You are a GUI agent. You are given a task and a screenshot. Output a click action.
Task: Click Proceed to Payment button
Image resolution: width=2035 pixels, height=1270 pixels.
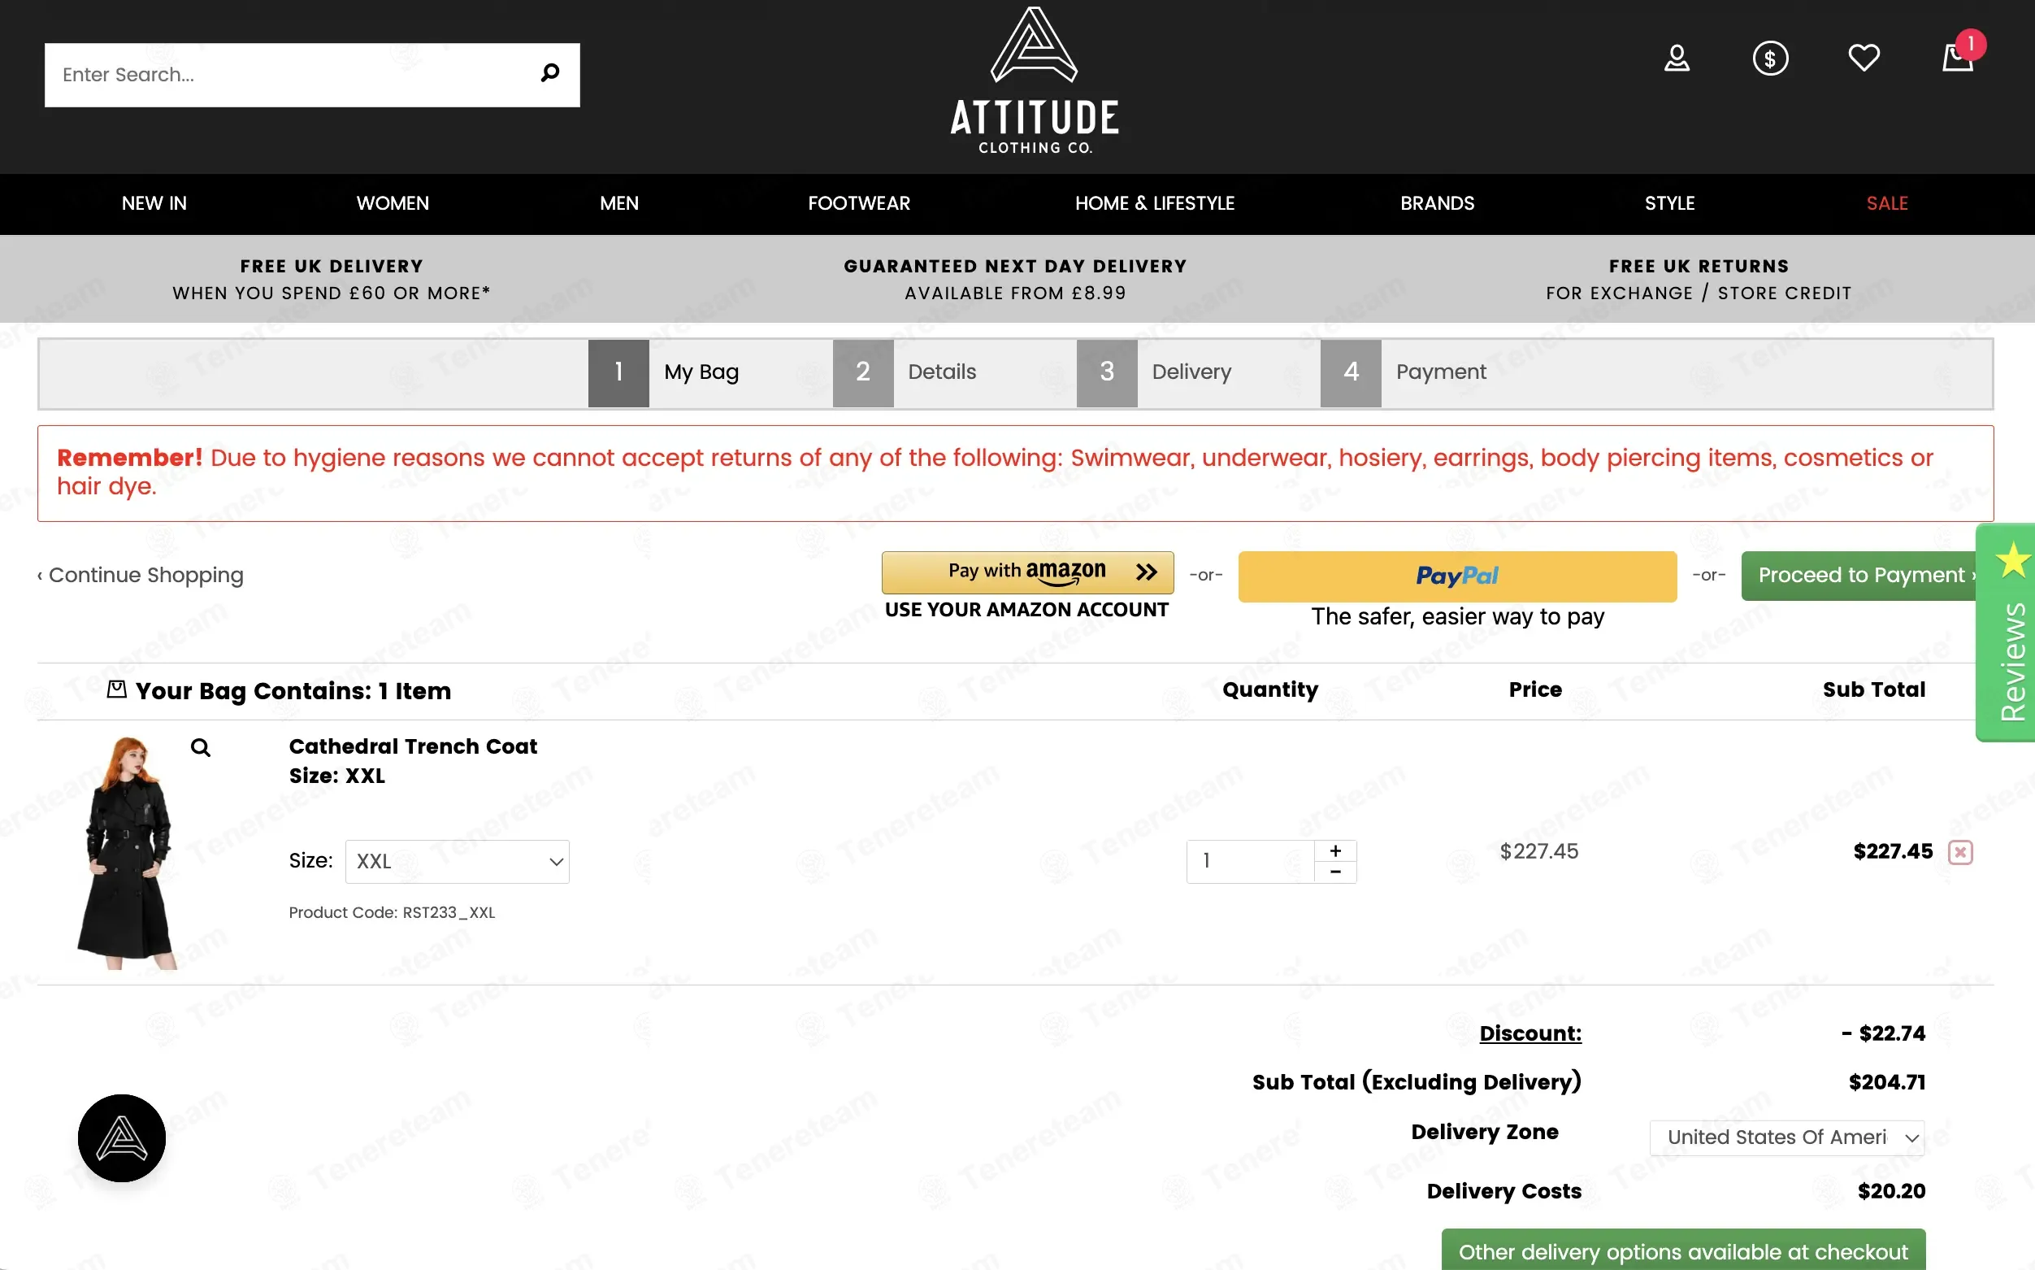[1859, 576]
